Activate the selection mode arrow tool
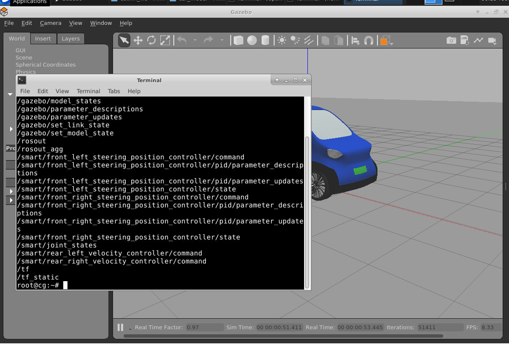The width and height of the screenshot is (509, 344). pyautogui.click(x=124, y=40)
